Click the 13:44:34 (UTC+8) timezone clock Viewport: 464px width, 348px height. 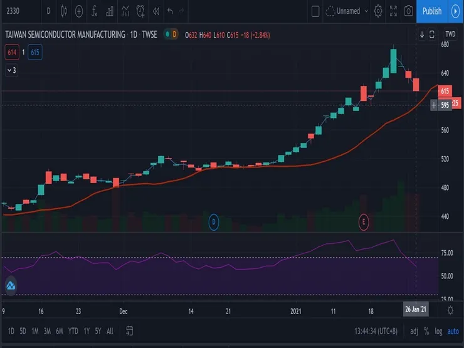376,331
